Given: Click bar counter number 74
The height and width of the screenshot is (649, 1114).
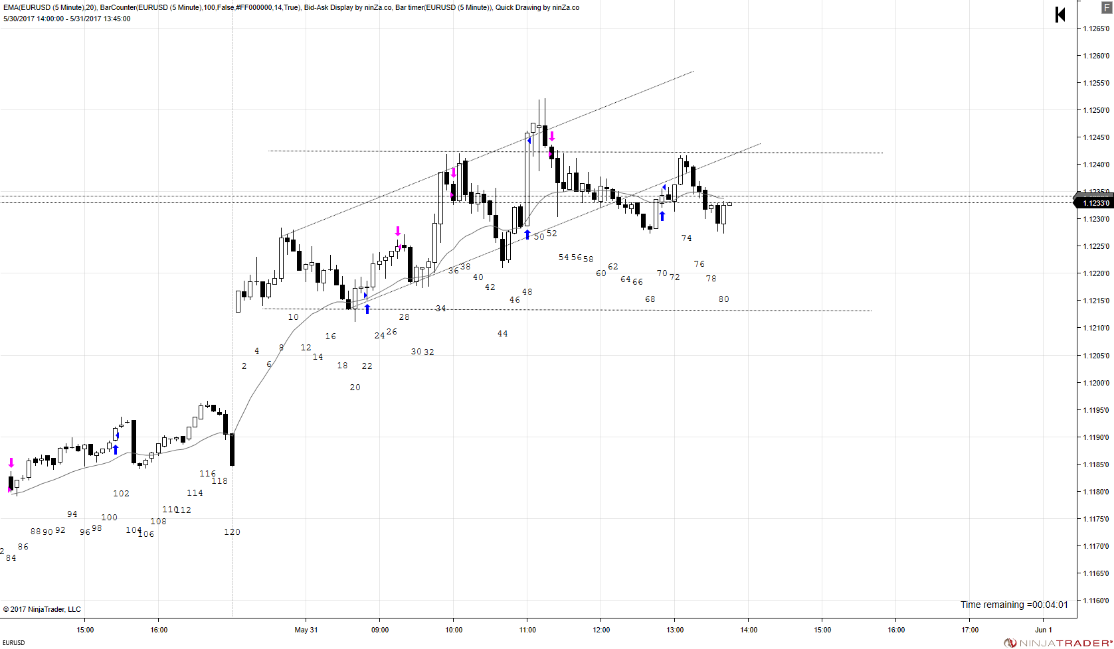Looking at the screenshot, I should coord(687,238).
